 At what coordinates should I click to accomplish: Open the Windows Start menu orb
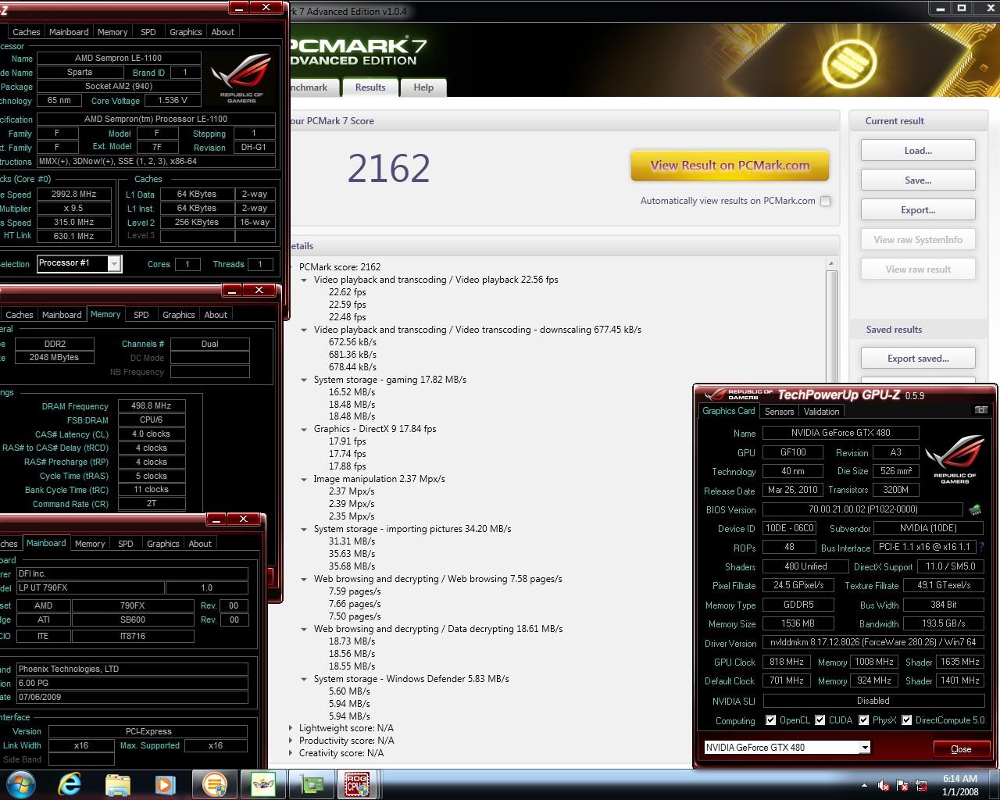(x=20, y=784)
